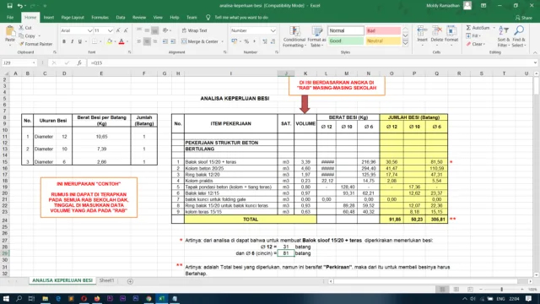Click the zoom slider handle
This screenshot has width=540, height=304.
501,289
